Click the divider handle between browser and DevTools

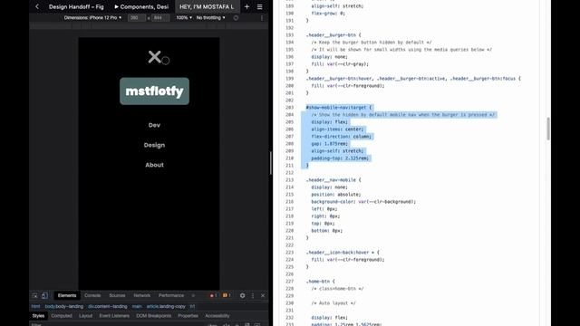[271, 163]
